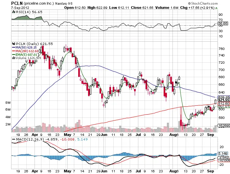This screenshot has height=174, width=230.
Task: Click the RSI axis label 70
Action: [220, 20]
